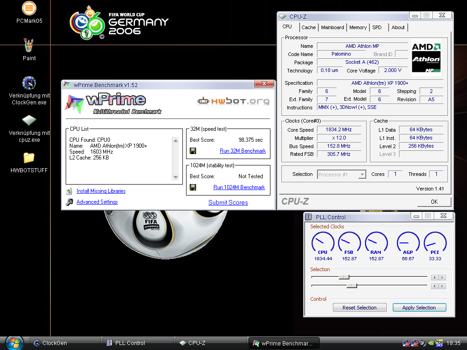This screenshot has width=467, height=350.
Task: Click the upper slider's right arrow stepper
Action: coord(442,278)
